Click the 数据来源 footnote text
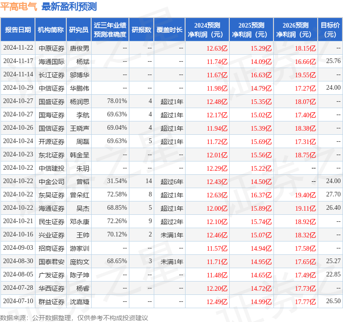The height and width of the screenshot is (322, 343). click(x=74, y=317)
